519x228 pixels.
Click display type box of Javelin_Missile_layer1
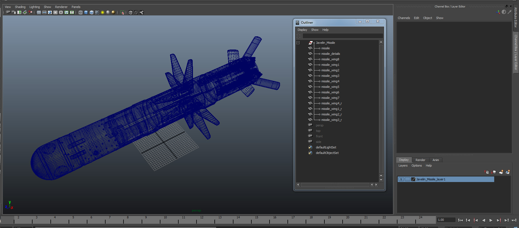[408, 179]
